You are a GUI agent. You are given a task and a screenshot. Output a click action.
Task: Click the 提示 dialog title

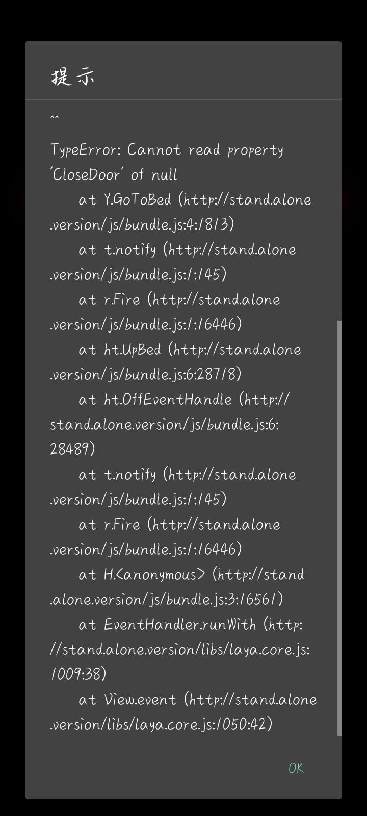(x=73, y=77)
